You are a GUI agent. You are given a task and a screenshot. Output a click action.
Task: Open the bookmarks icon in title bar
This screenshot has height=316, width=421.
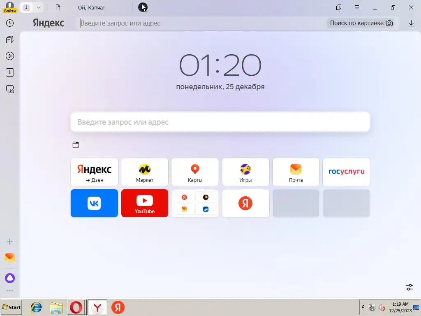pos(339,7)
